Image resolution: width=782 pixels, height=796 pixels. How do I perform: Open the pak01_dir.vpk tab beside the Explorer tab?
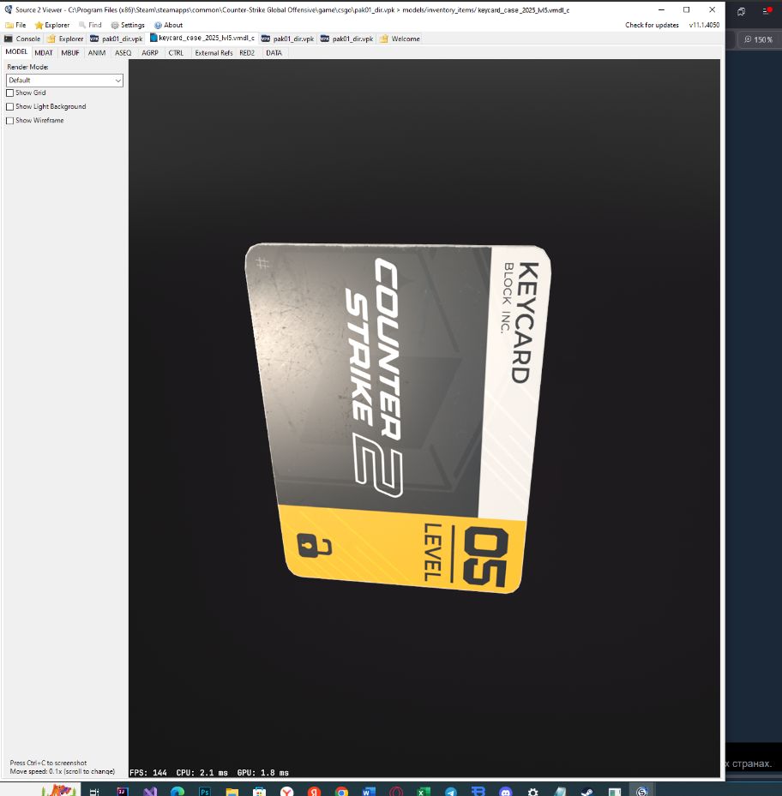[x=117, y=39]
